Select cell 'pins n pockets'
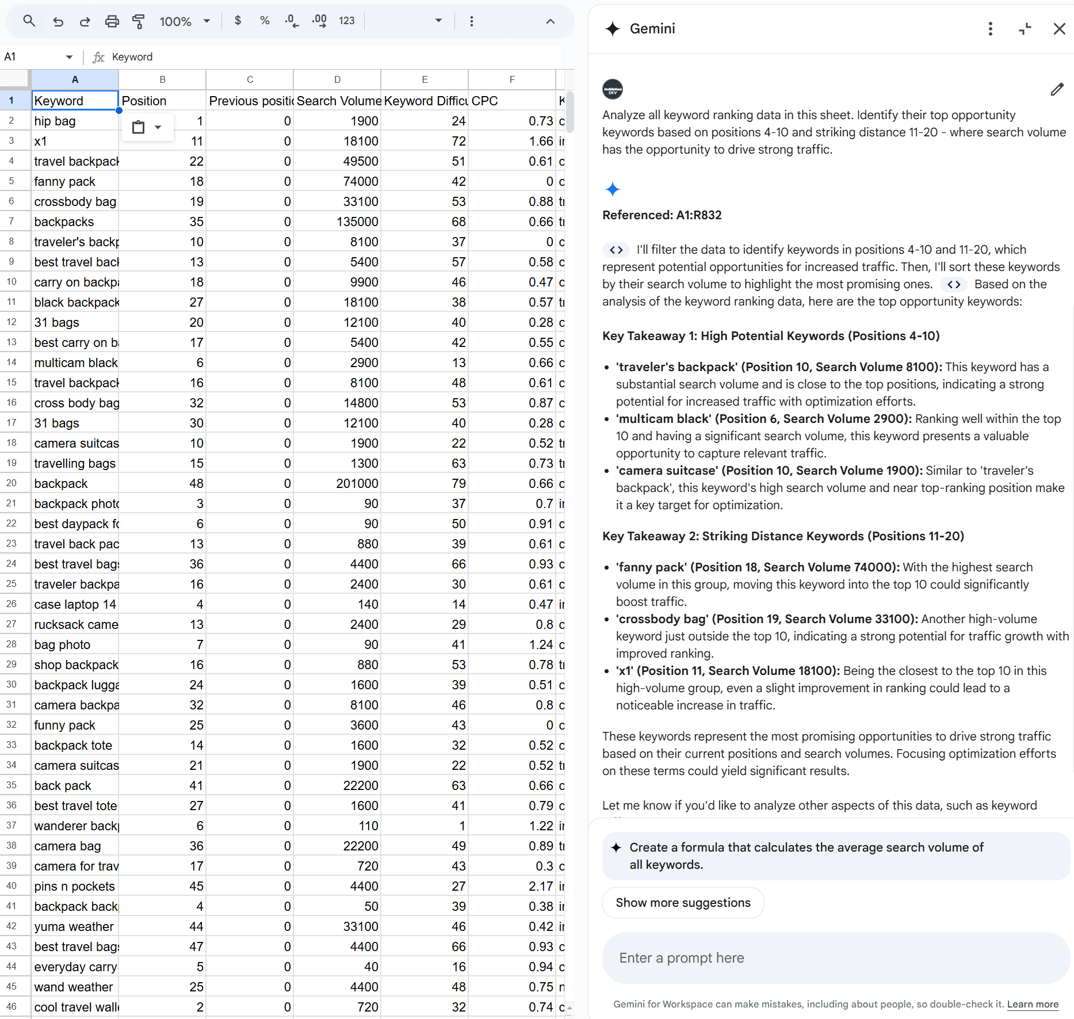The height and width of the screenshot is (1019, 1074). [75, 887]
